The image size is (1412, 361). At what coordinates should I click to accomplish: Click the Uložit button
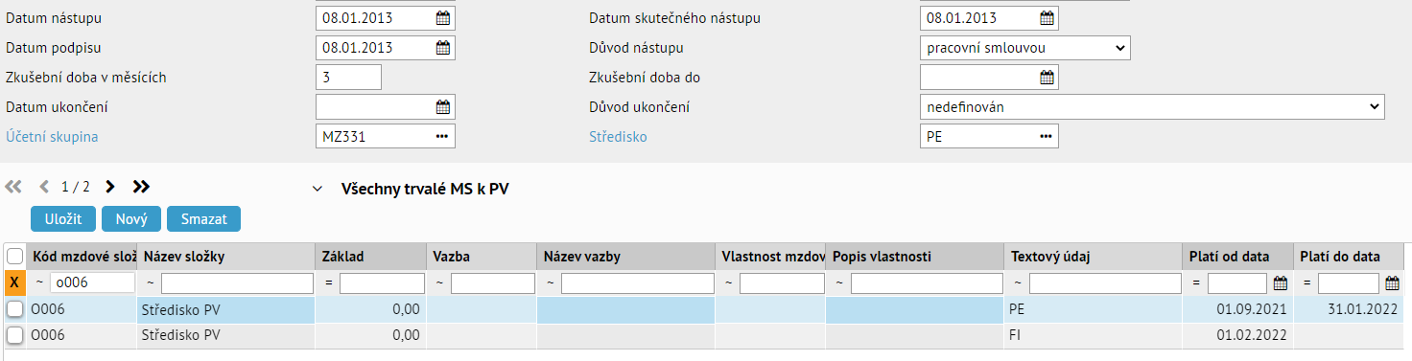[63, 219]
